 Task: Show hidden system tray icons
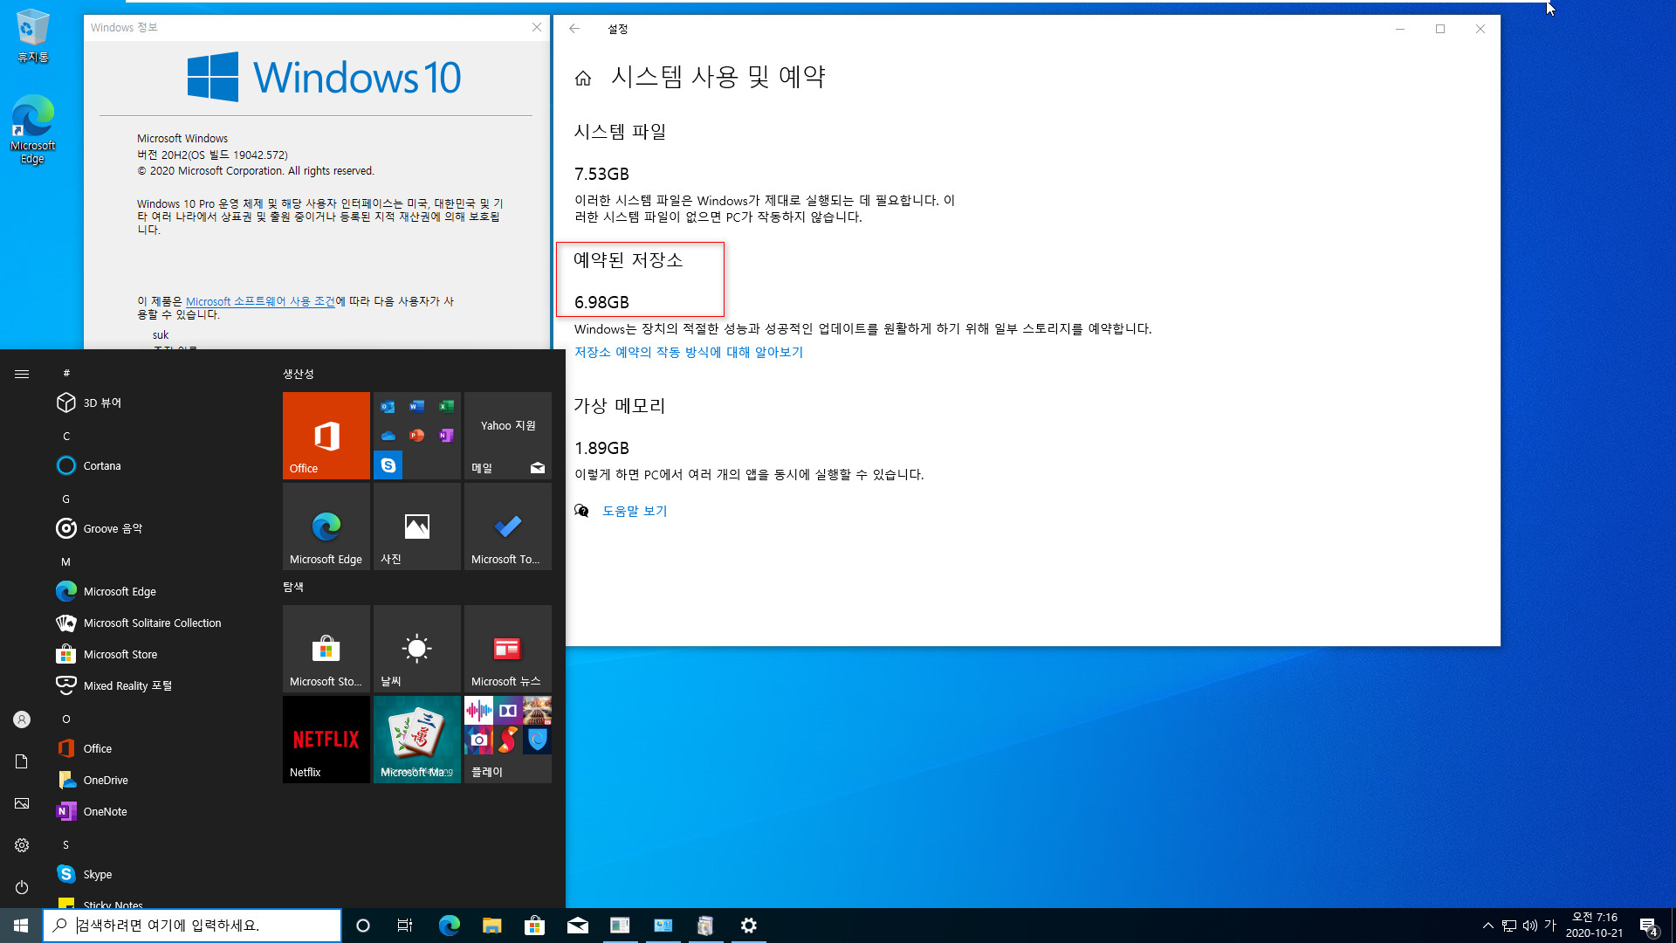point(1487,926)
